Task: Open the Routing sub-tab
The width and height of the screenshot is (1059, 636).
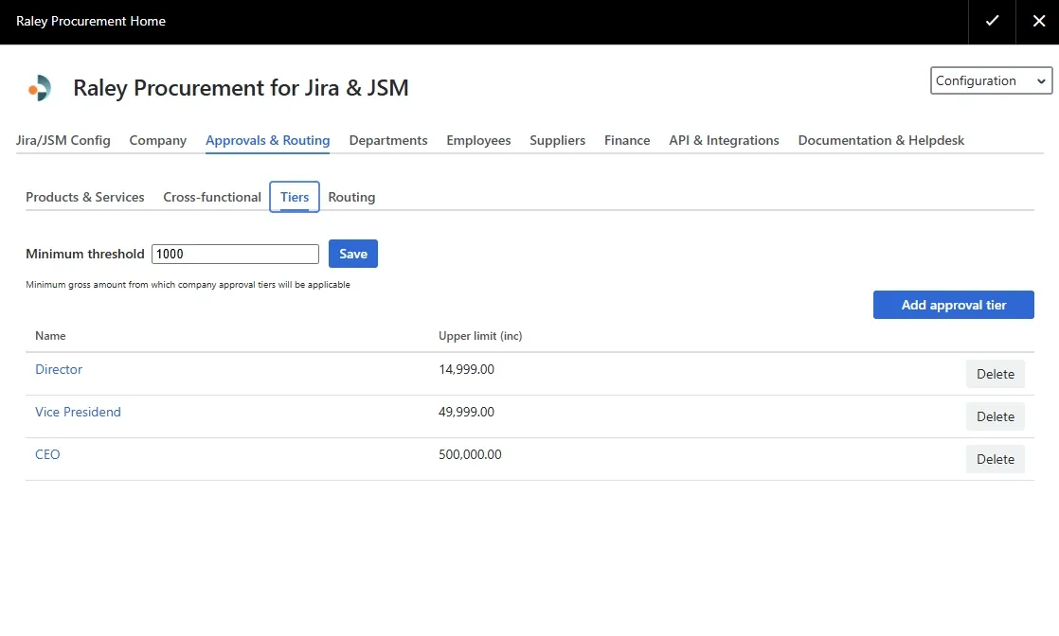Action: coord(351,197)
